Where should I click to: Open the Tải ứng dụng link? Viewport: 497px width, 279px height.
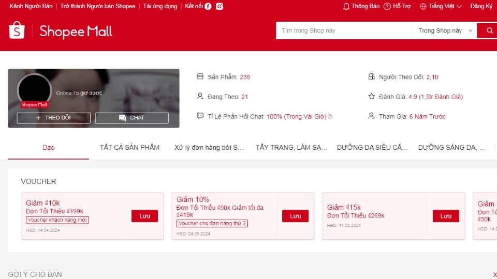pyautogui.click(x=160, y=6)
